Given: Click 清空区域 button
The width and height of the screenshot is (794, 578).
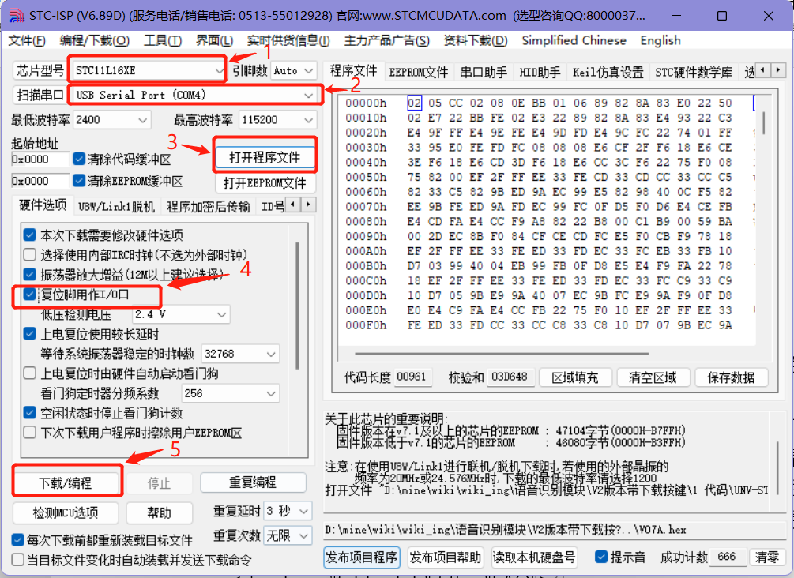Looking at the screenshot, I should click(x=653, y=377).
